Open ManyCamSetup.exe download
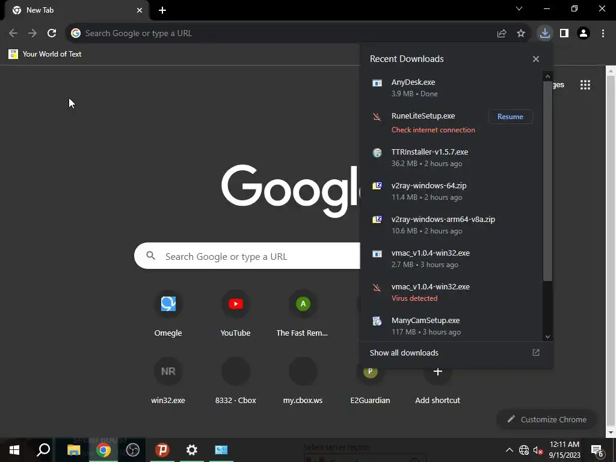This screenshot has width=616, height=462. [452, 326]
